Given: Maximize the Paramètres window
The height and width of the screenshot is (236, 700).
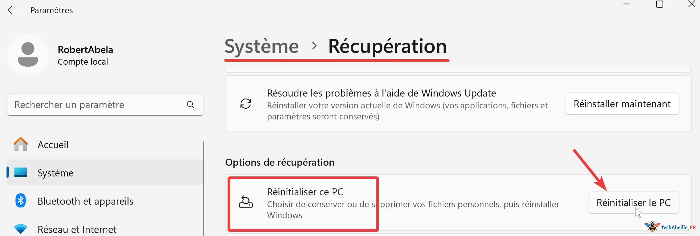Looking at the screenshot, I should (x=659, y=4).
